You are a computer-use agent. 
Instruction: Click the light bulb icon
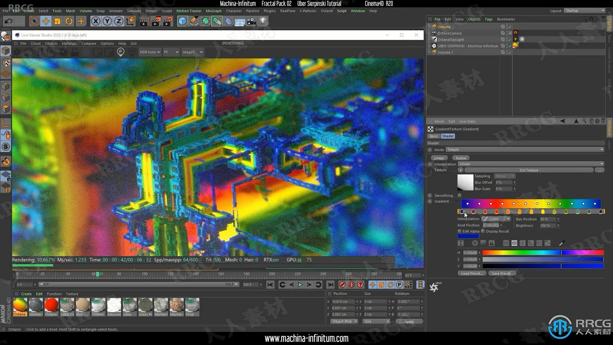[263, 21]
